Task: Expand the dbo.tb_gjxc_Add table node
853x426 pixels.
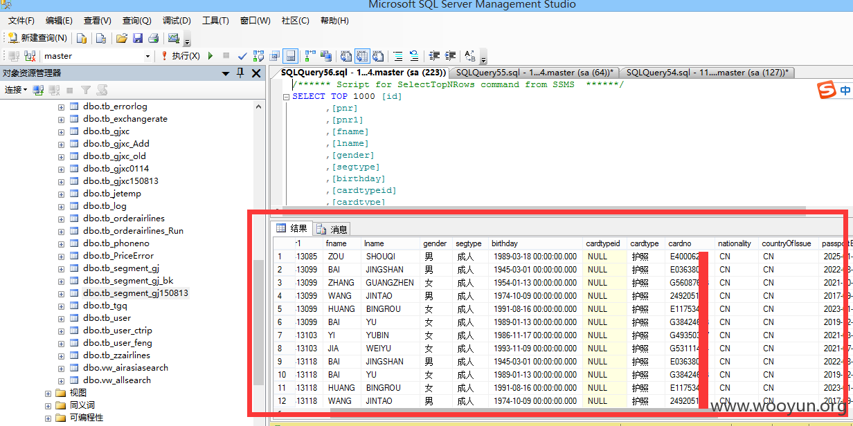Action: pos(61,144)
